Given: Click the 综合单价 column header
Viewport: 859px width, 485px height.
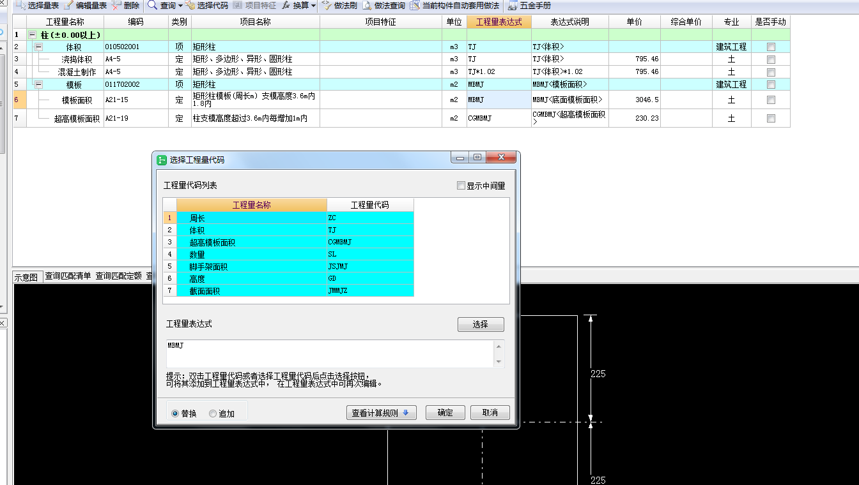Looking at the screenshot, I should [686, 22].
